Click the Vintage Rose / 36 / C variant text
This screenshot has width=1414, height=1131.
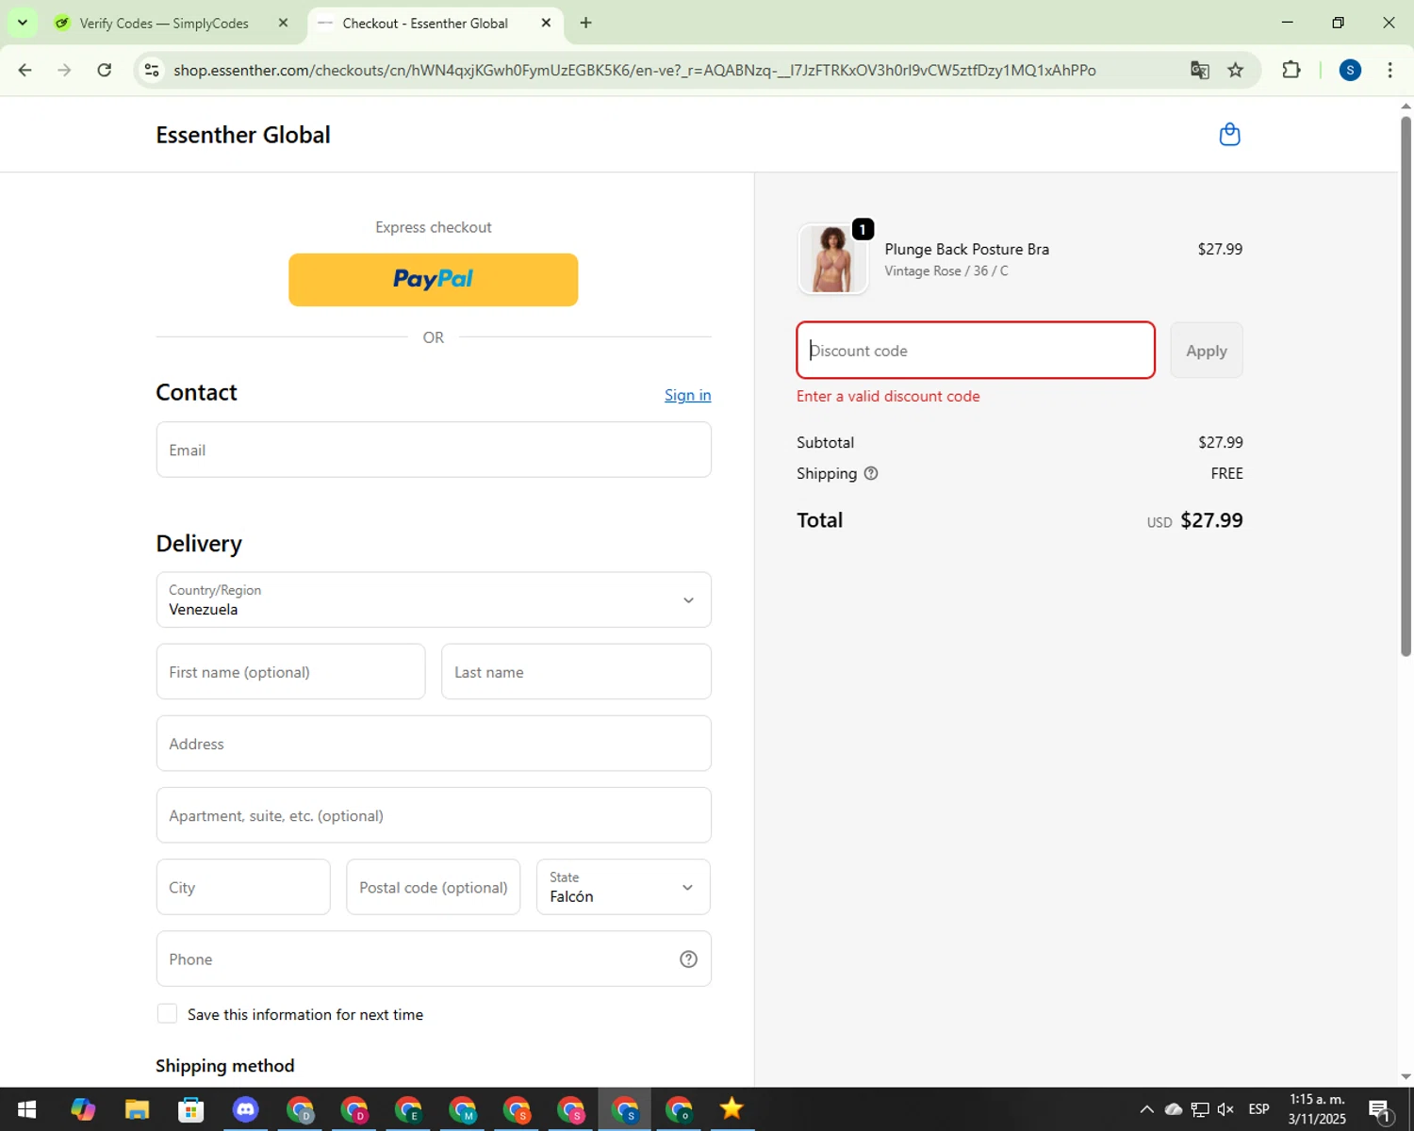[946, 270]
